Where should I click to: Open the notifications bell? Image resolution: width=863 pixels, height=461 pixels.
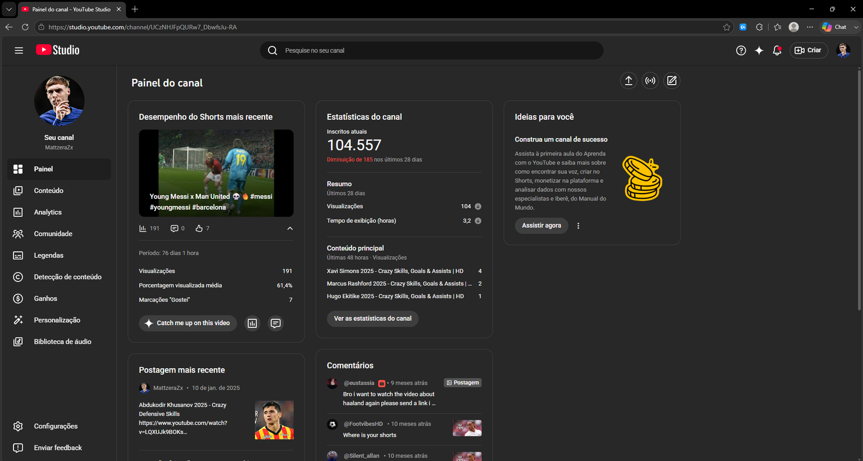click(x=777, y=50)
